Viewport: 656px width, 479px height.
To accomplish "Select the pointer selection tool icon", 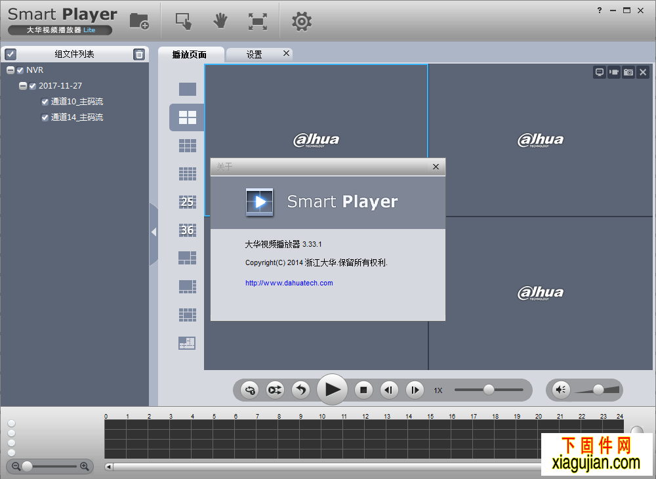I will 183,22.
